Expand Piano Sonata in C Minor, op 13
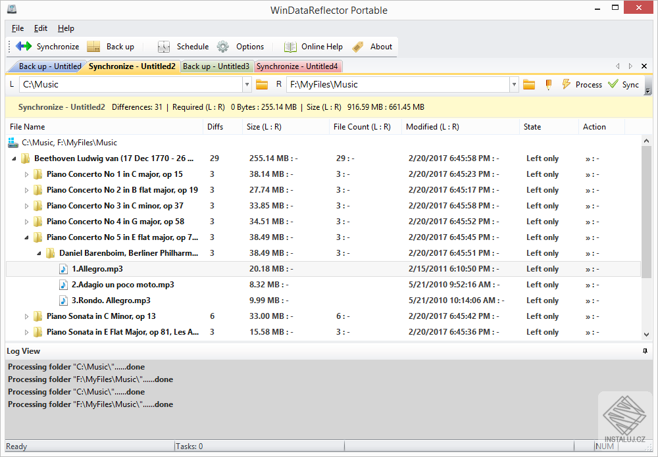Image resolution: width=658 pixels, height=457 pixels. pos(27,316)
